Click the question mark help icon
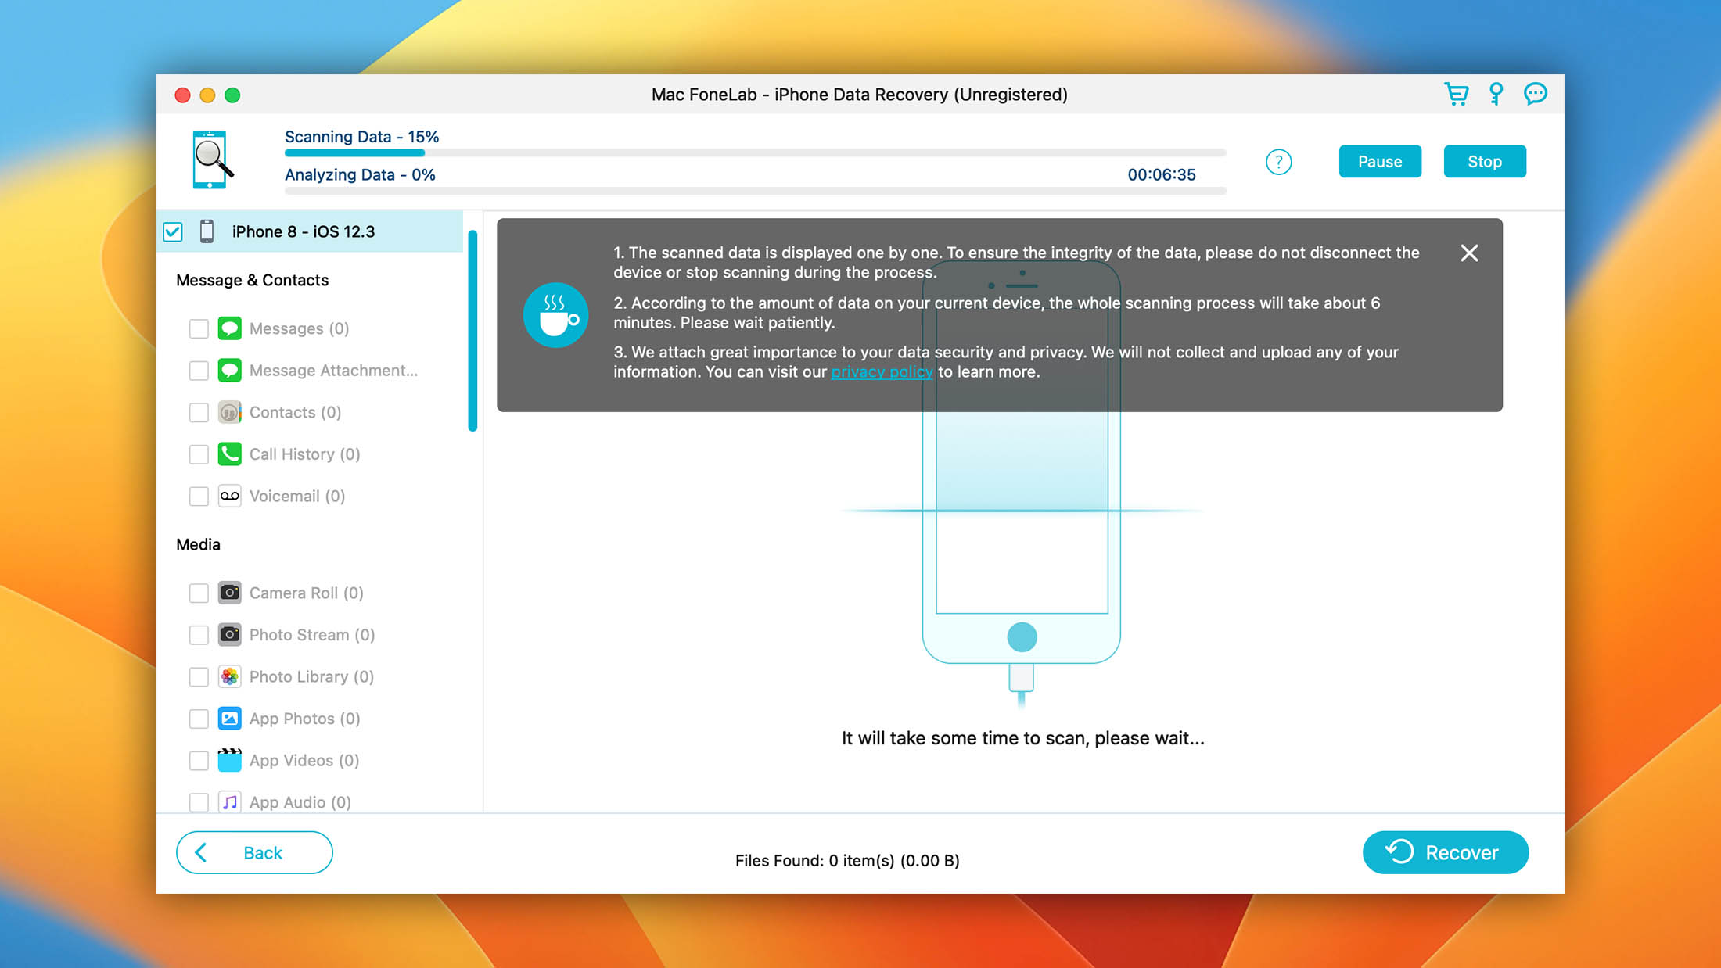This screenshot has height=968, width=1721. (x=1278, y=162)
